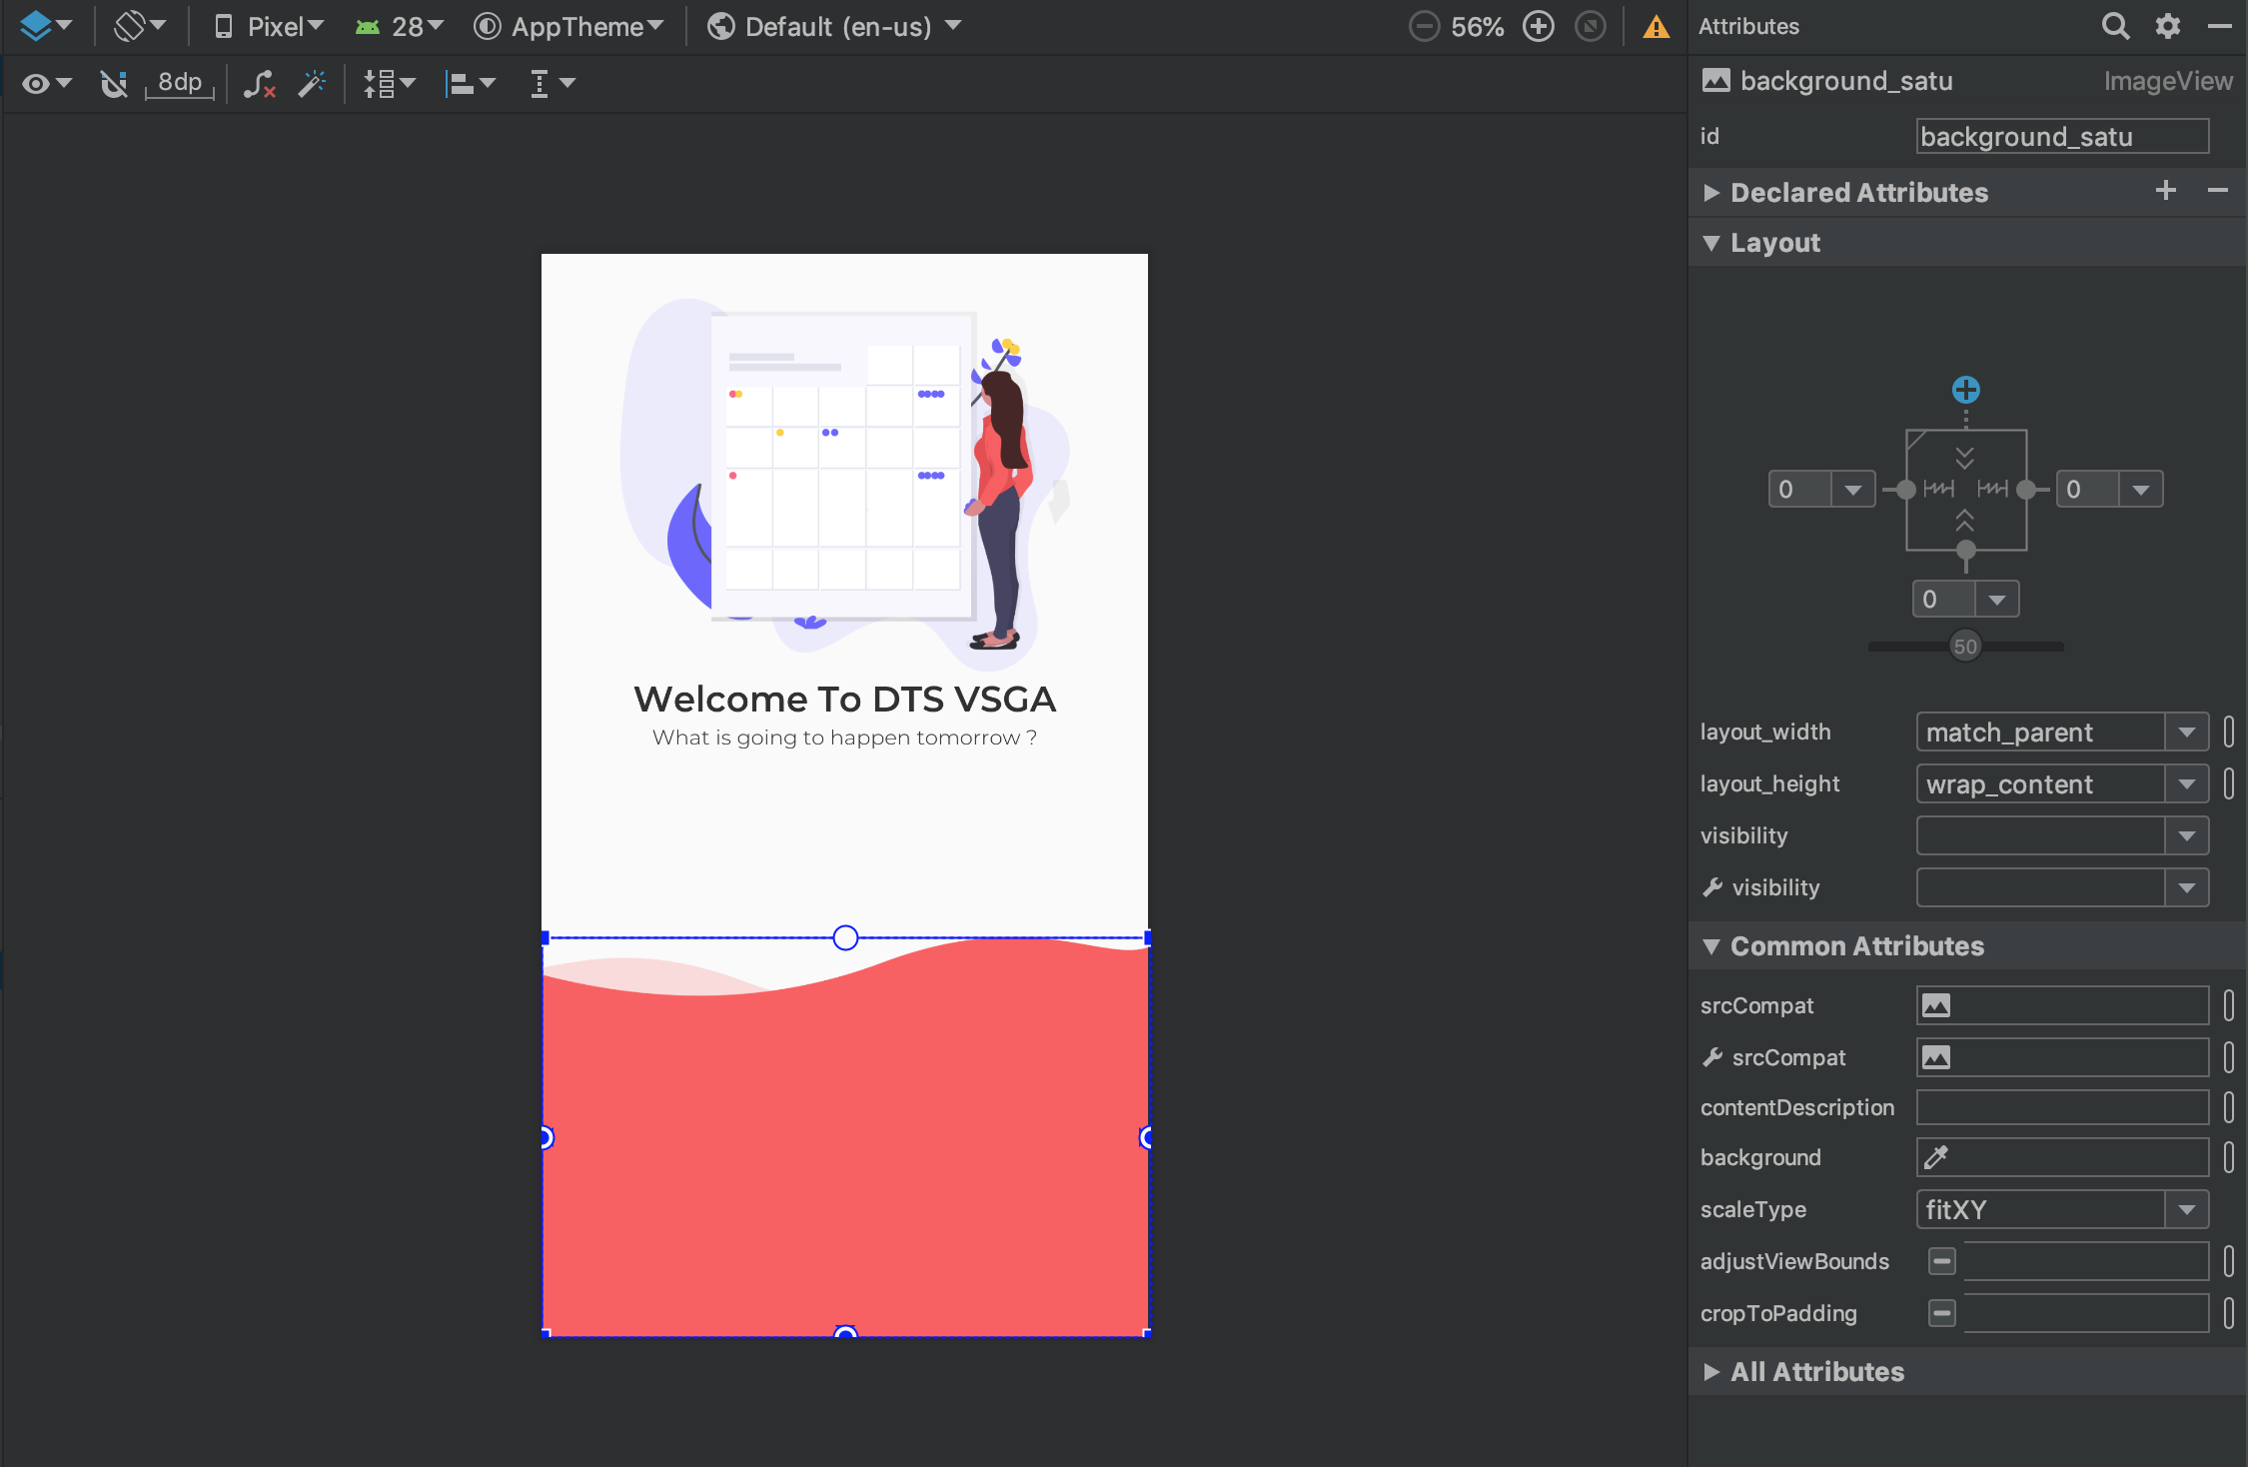
Task: Collapse the Common Attributes section
Action: (x=1711, y=946)
